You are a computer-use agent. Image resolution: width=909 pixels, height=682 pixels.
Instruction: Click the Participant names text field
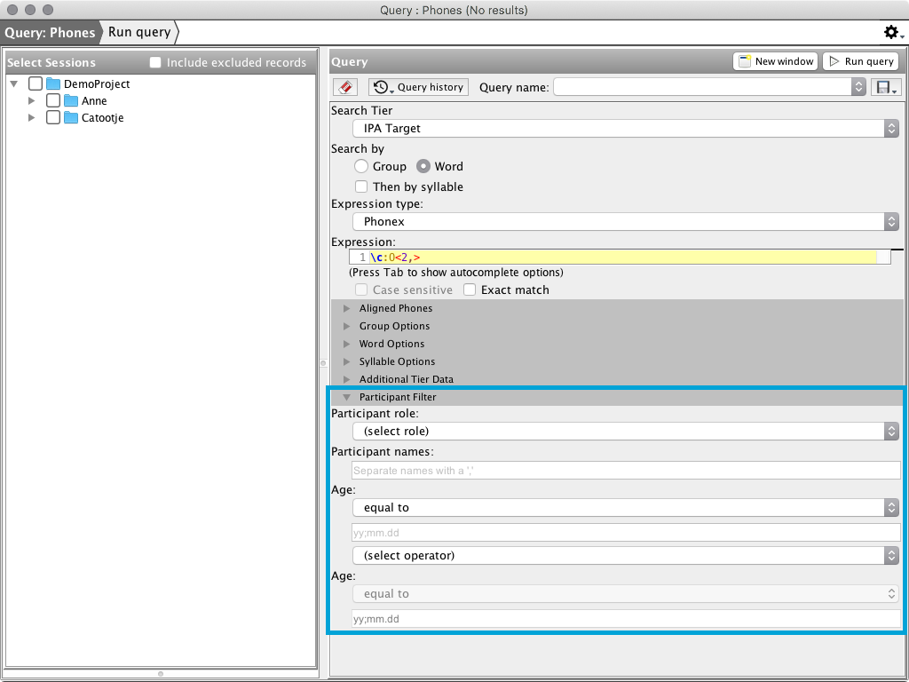pyautogui.click(x=626, y=471)
